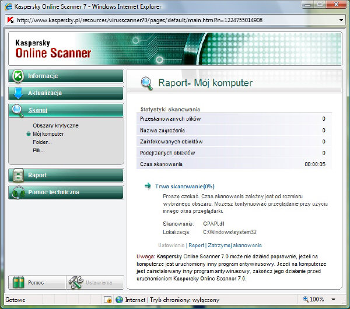The width and height of the screenshot is (350, 309).
Task: Click the green arrow beside Trwa skanowanie
Action: [148, 186]
